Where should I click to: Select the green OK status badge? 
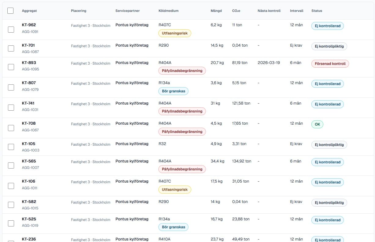[x=317, y=124]
